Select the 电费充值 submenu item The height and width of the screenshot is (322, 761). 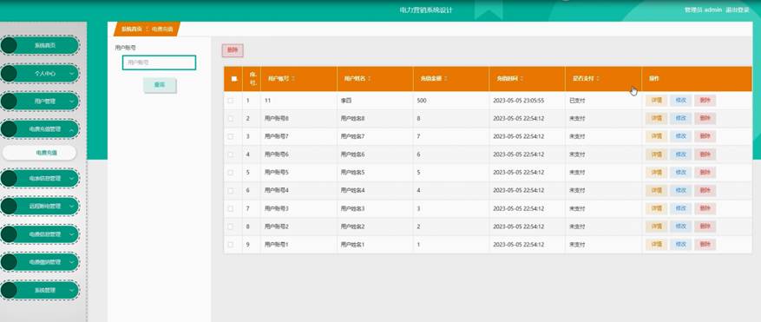39,153
